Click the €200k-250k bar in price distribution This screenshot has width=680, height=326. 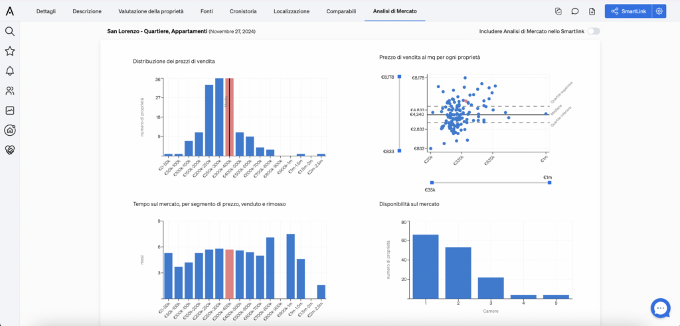209,120
